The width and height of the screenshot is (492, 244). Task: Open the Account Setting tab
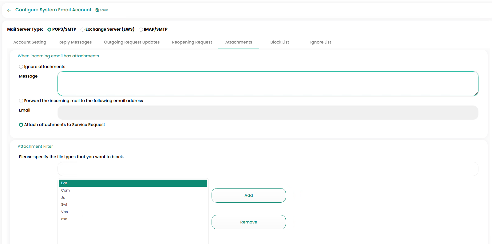click(30, 42)
